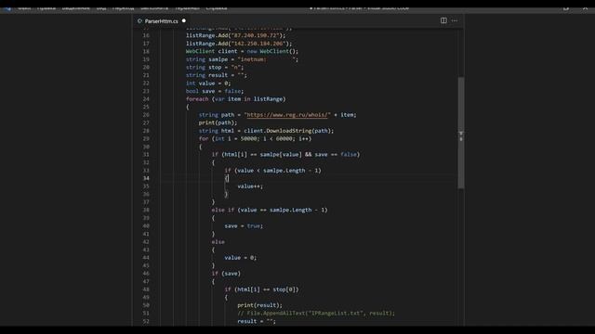
Task: Click the 'string result' declaration line
Action: (216, 75)
